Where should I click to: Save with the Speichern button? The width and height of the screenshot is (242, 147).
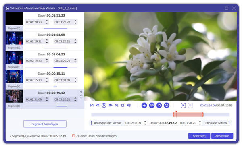point(199,136)
